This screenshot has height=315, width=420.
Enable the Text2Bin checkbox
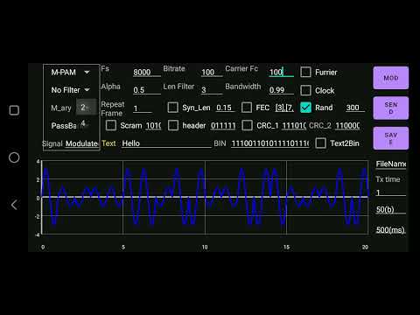click(x=321, y=143)
